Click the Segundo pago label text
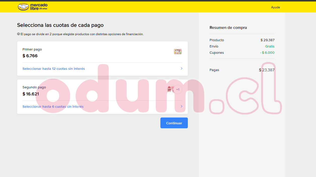Viewport: 316px width, 177px height. coord(34,87)
